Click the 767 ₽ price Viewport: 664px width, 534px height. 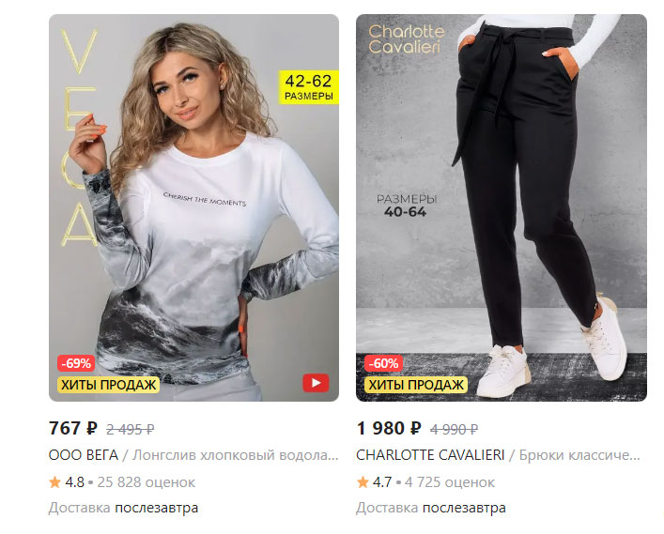73,428
